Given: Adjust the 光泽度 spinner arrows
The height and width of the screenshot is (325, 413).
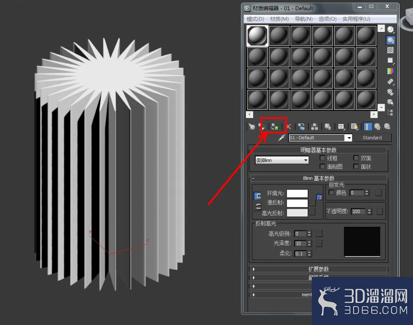Looking at the screenshot, I should 309,243.
